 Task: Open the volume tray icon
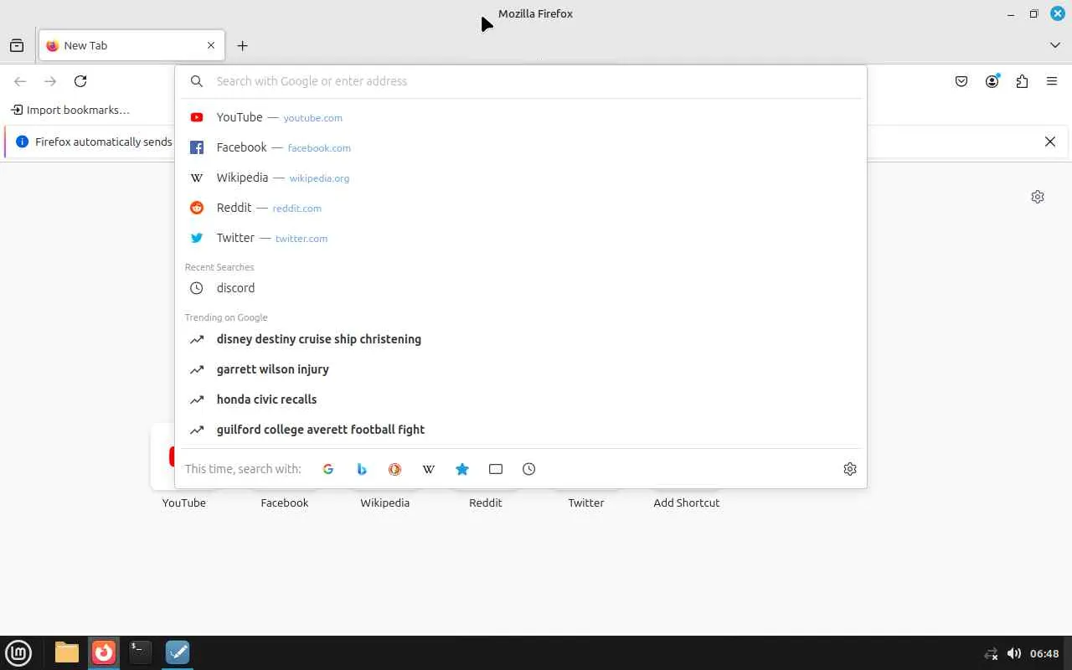[1014, 653]
